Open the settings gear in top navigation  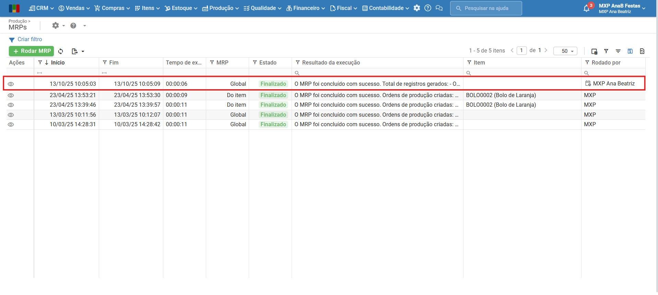pyautogui.click(x=416, y=8)
